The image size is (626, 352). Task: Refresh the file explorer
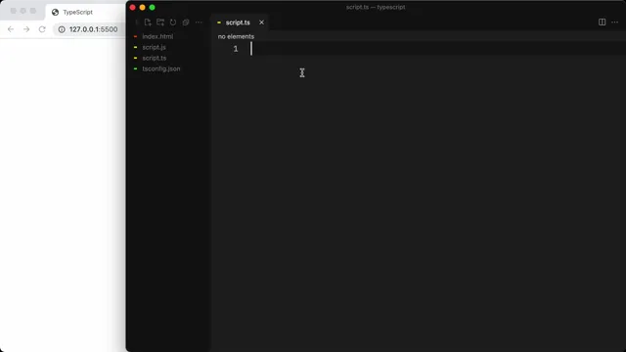(x=173, y=22)
